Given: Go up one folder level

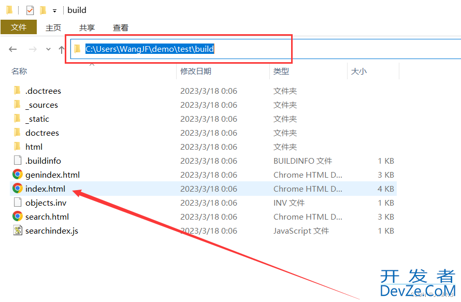Looking at the screenshot, I should pos(61,49).
